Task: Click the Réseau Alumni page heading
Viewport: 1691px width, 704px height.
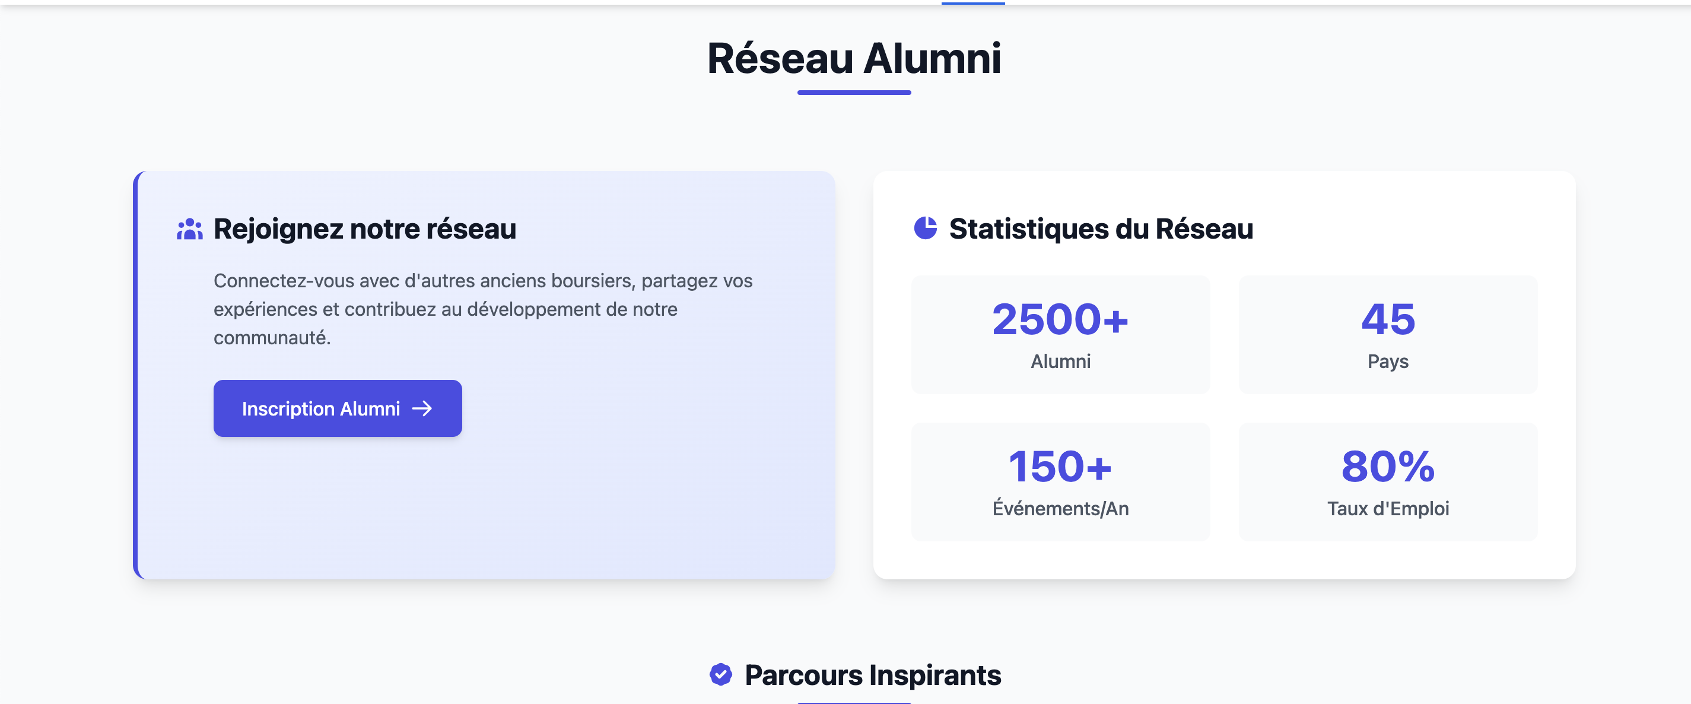Action: pos(854,58)
